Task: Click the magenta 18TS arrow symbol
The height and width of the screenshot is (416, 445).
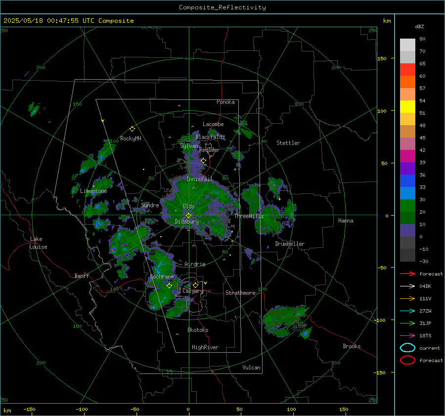Action: [407, 336]
